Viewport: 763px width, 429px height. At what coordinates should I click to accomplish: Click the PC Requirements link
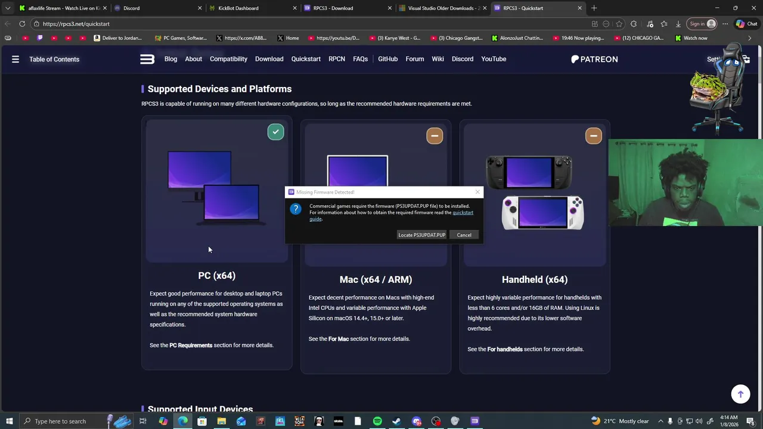(191, 346)
